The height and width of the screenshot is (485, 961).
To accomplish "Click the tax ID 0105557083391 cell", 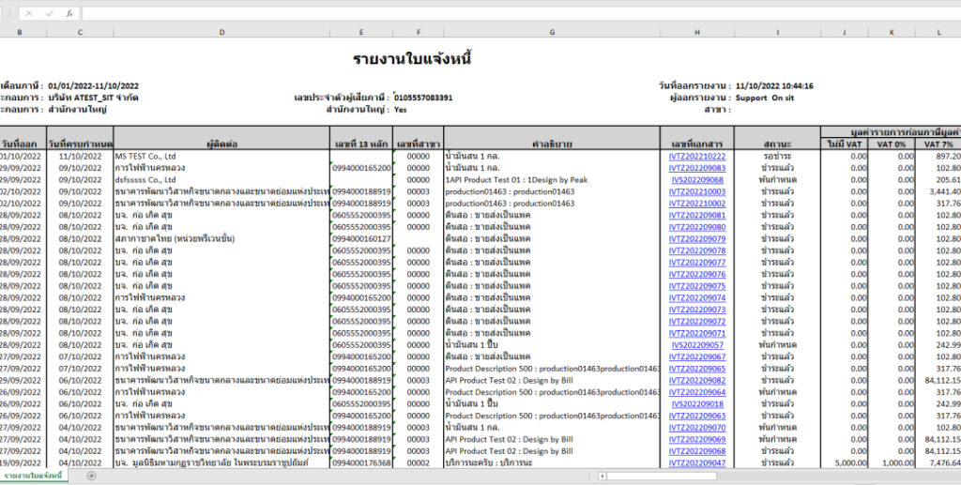I will 423,98.
